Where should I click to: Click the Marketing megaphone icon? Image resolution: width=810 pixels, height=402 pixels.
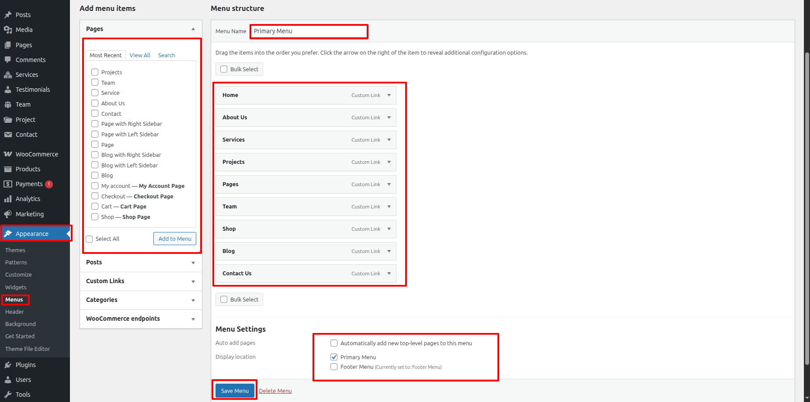(x=8, y=214)
